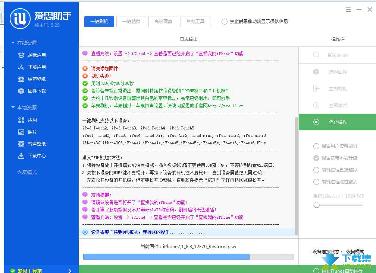The height and width of the screenshot is (273, 376).
Task: Click the blue waiting icon beside 设备需要连接到DFU模式
Action: (85, 232)
